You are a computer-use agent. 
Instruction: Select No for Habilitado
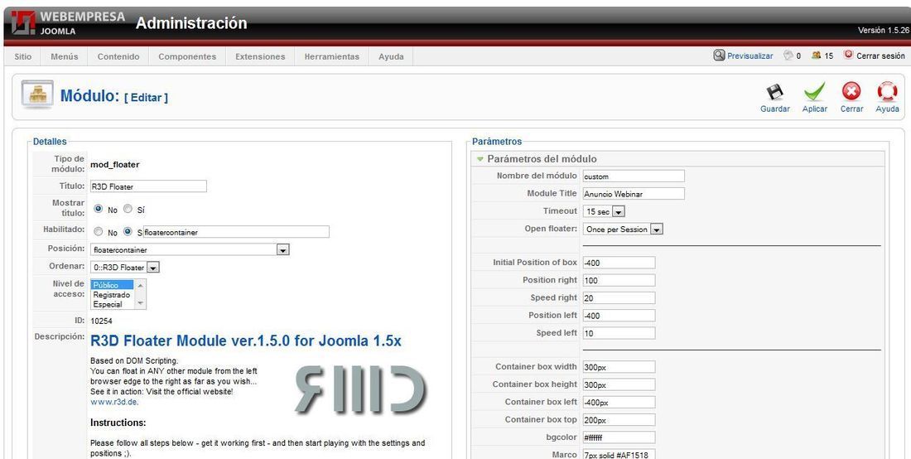pyautogui.click(x=99, y=231)
